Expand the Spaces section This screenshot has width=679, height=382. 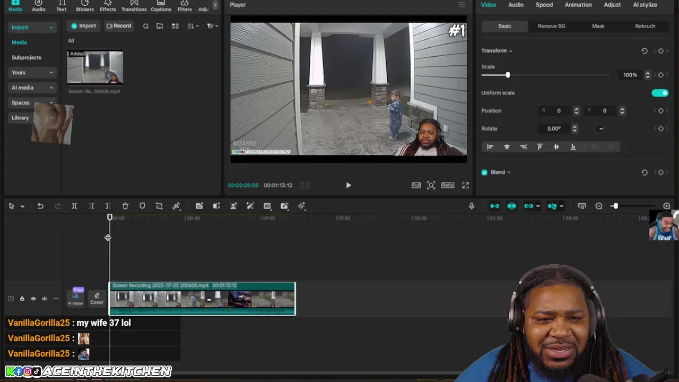[51, 103]
